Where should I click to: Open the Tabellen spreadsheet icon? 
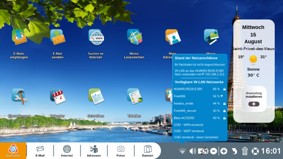135,96
